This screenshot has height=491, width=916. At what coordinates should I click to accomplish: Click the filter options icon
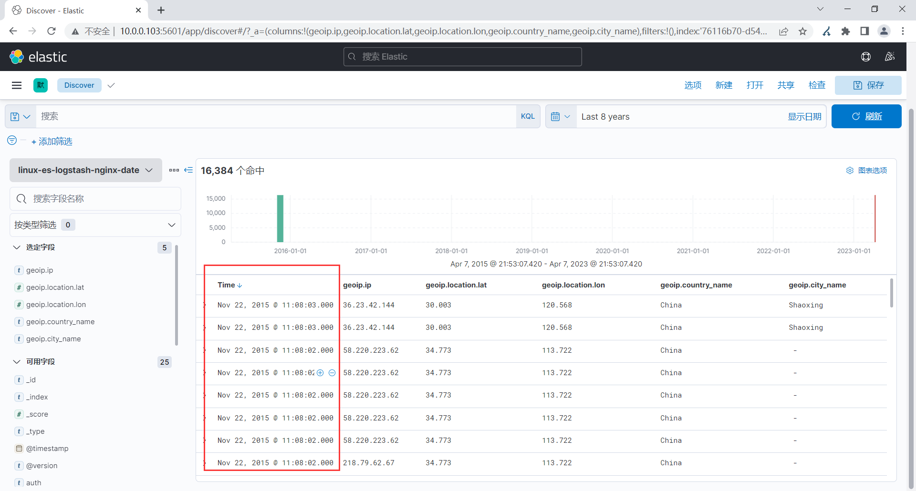click(x=12, y=140)
